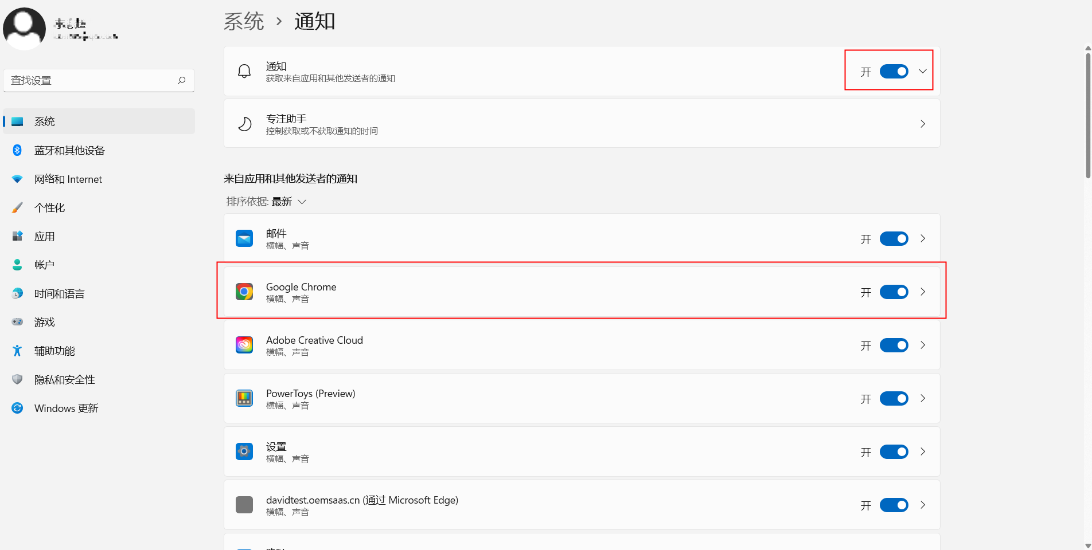Click the Adobe Creative Cloud icon
The image size is (1092, 550).
(244, 345)
